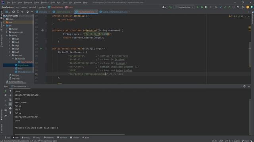Select opened file in the Project view
The image size is (254, 142).
pos(13,12)
